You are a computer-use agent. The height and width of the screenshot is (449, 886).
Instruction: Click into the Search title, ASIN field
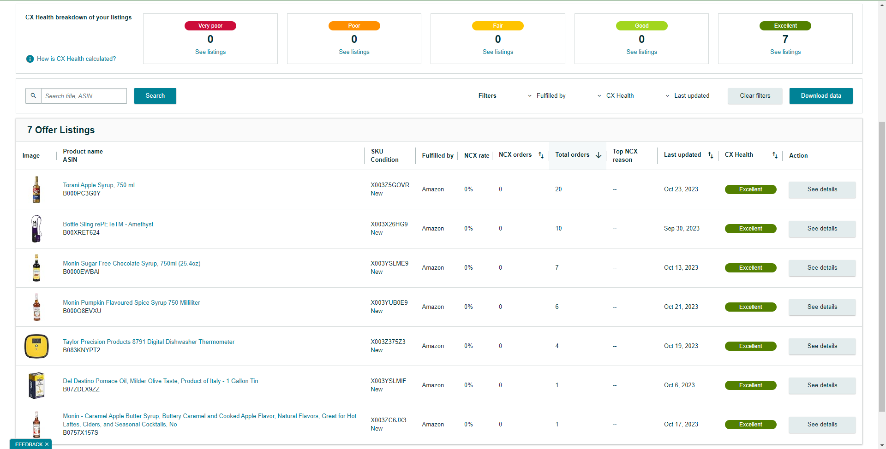tap(84, 96)
